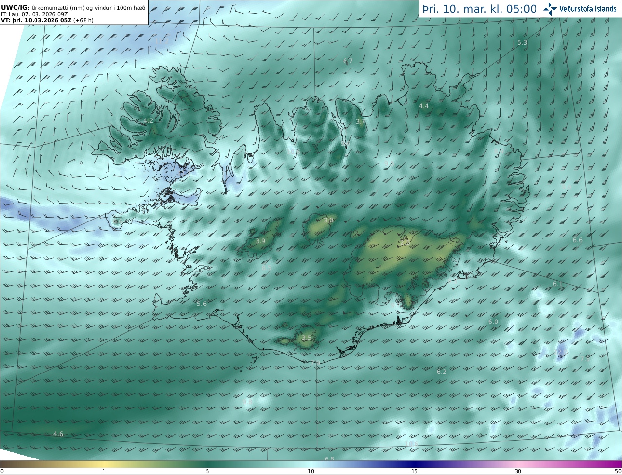Click the map value 6.1 southeast of Iceland
The image size is (622, 475).
pyautogui.click(x=557, y=284)
